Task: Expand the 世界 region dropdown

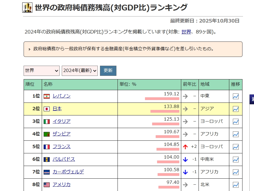Action: 41,71
